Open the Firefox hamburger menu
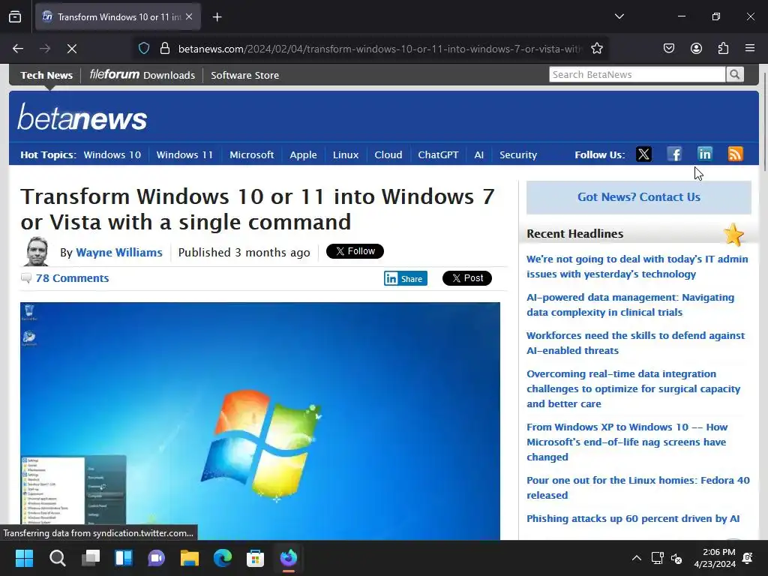The image size is (768, 576). click(x=750, y=49)
